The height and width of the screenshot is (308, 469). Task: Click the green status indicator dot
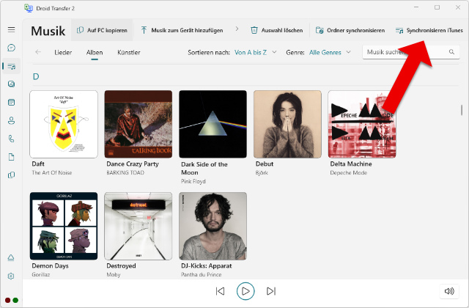(x=15, y=300)
